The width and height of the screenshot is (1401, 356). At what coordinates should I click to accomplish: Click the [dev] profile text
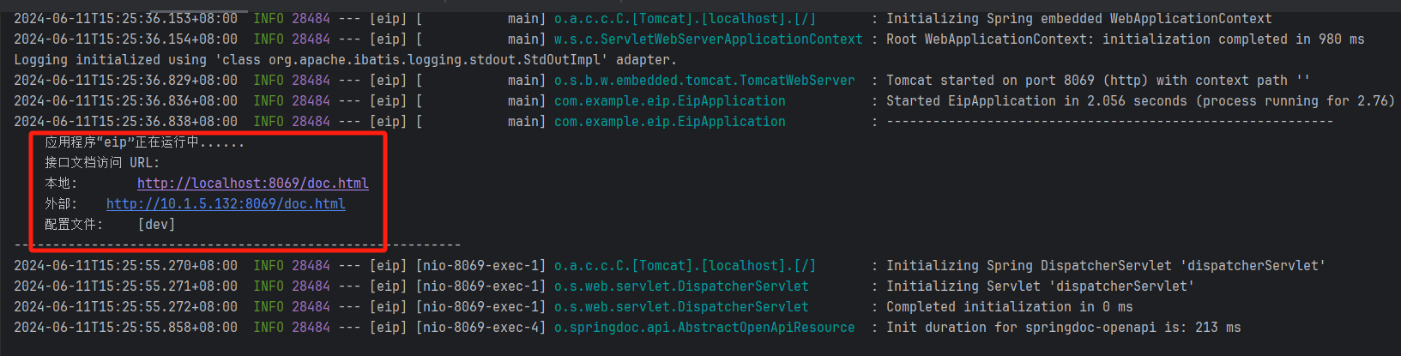point(156,225)
